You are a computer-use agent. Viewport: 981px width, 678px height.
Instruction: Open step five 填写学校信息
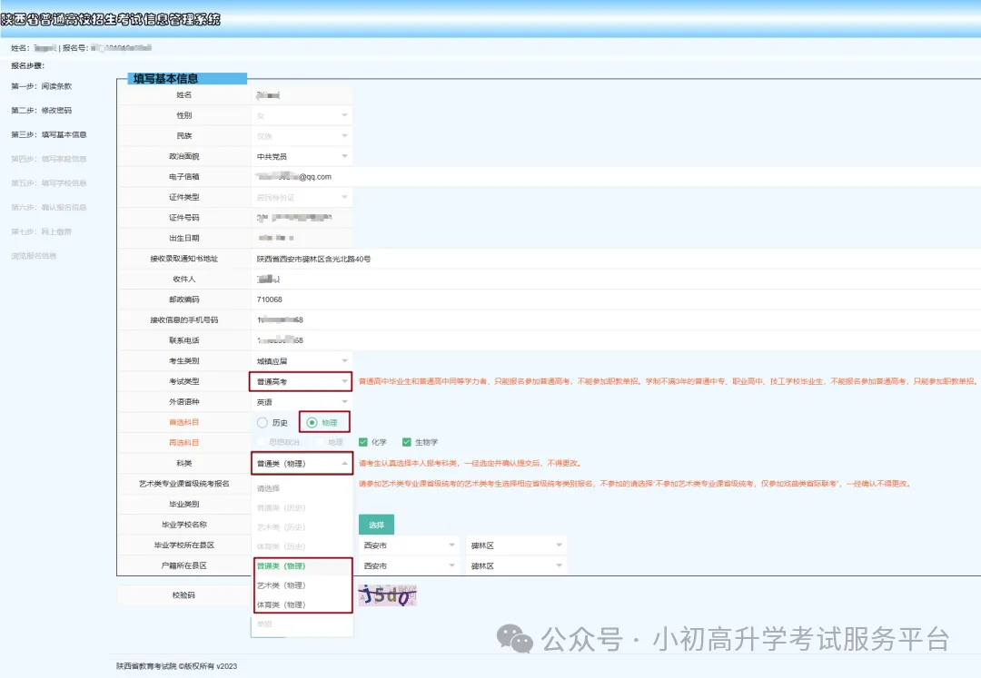pyautogui.click(x=49, y=183)
